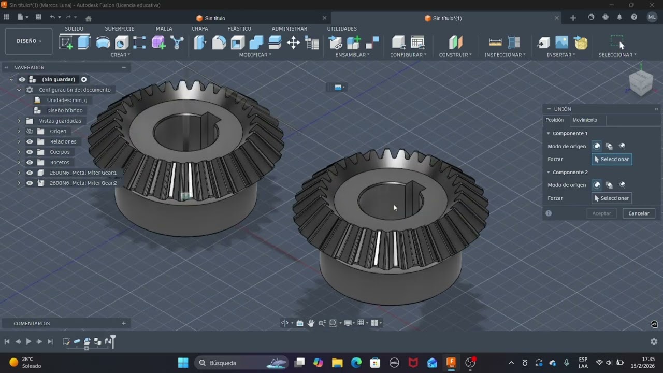Open the Data Panel grid icon
Viewport: 663px width, 373px height.
point(6,17)
